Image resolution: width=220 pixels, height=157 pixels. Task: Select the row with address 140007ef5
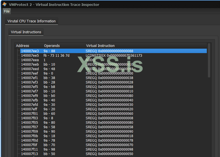[x=113, y=87]
